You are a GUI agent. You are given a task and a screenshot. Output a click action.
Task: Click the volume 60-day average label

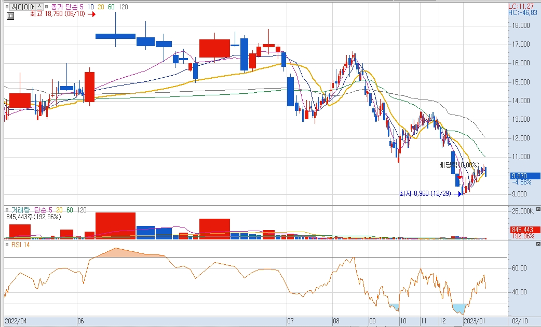coord(70,210)
